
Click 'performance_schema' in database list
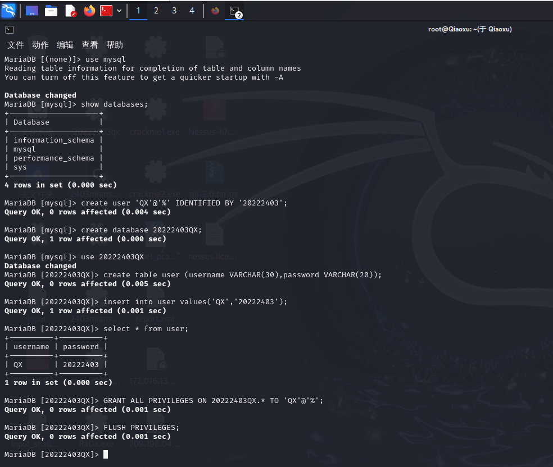pos(53,158)
